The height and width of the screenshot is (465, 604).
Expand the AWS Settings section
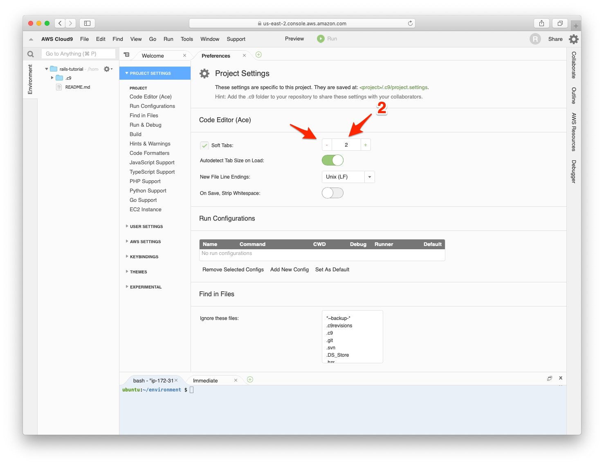coord(145,241)
